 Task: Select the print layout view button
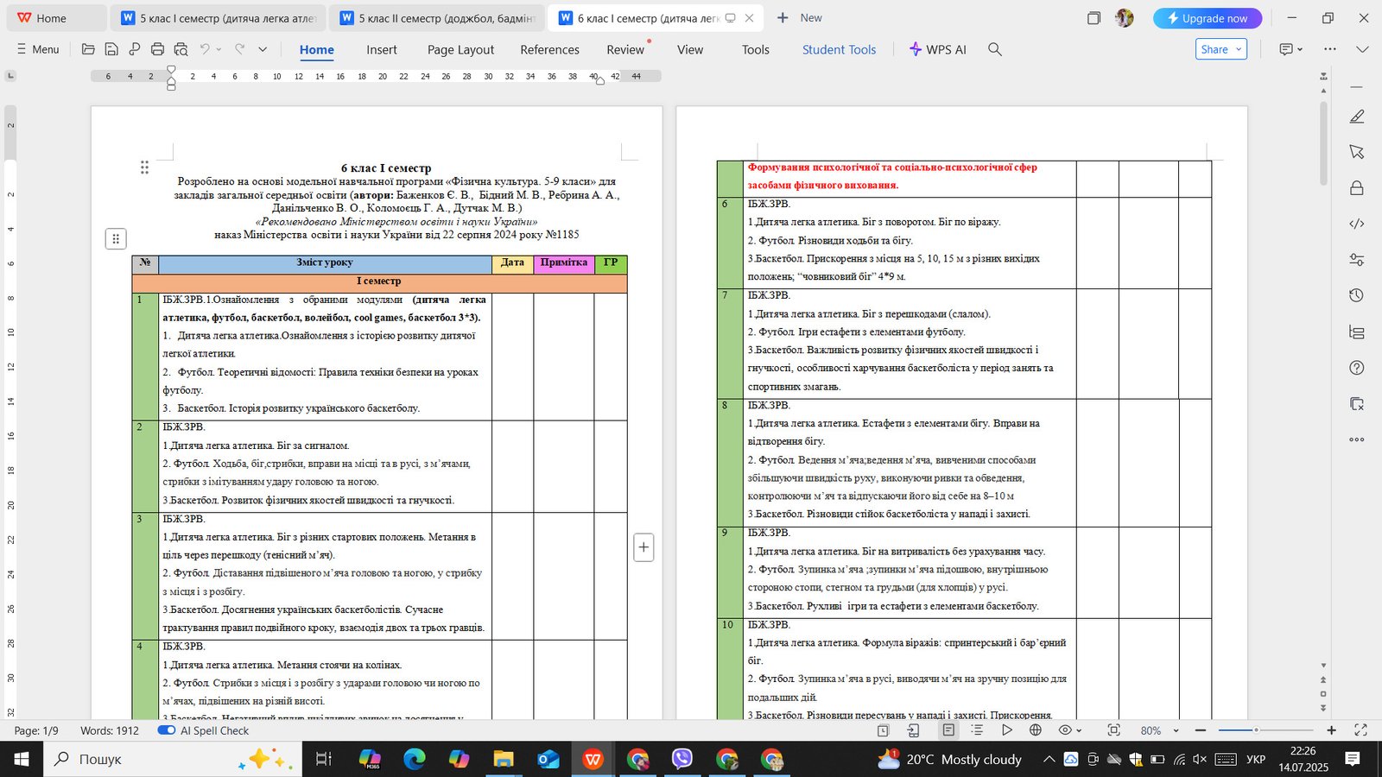948,730
